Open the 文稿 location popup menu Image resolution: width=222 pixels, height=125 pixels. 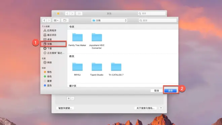pyautogui.click(x=109, y=20)
